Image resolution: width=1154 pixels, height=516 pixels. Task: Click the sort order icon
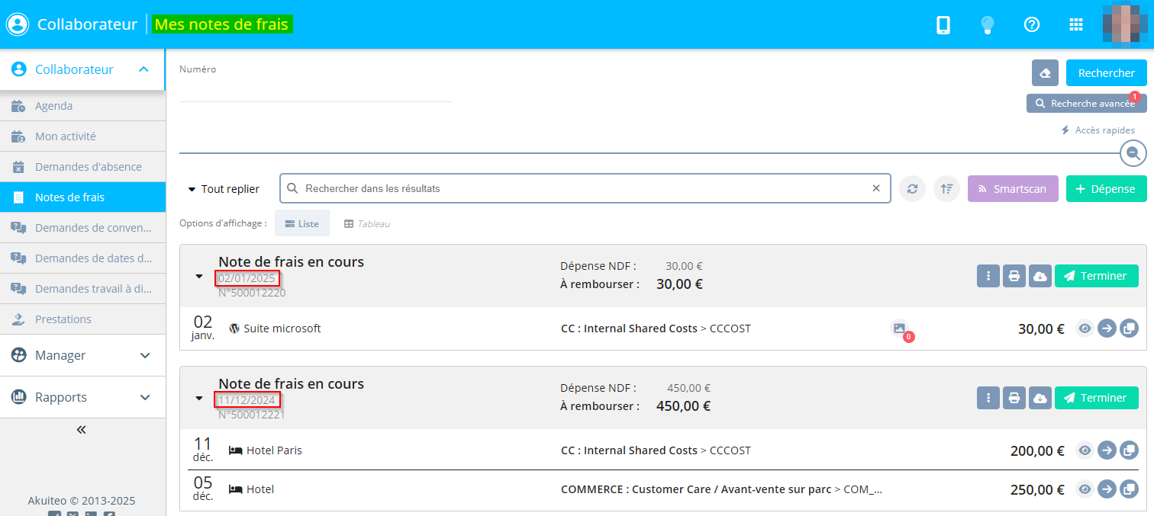tap(947, 188)
